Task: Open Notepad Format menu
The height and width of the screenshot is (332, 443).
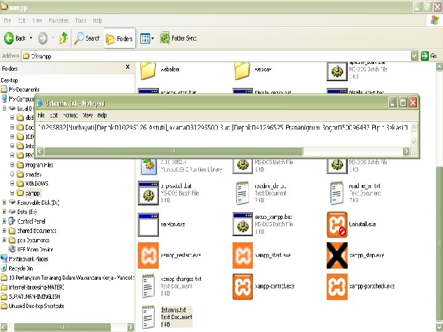Action: click(x=70, y=115)
